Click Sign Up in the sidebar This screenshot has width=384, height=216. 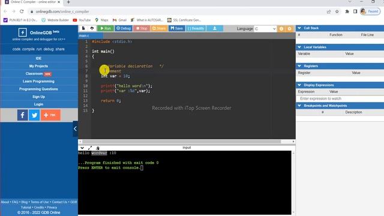pos(38,97)
